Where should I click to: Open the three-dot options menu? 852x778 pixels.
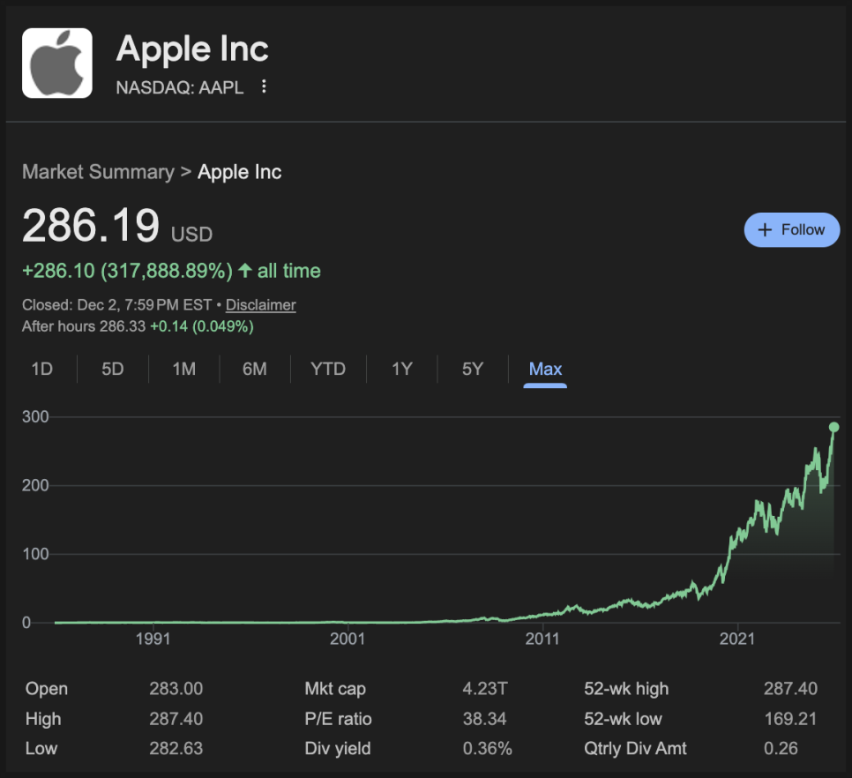point(264,86)
